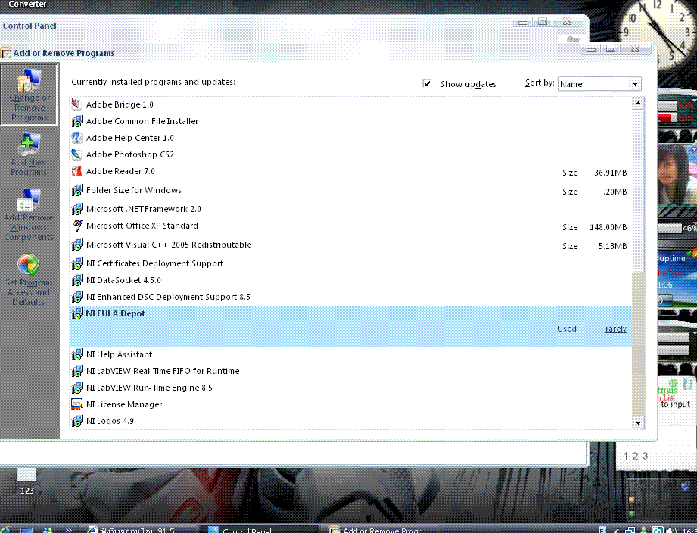The width and height of the screenshot is (697, 533).
Task: Click the Adobe Reader 7.0 icon
Action: pos(77,171)
